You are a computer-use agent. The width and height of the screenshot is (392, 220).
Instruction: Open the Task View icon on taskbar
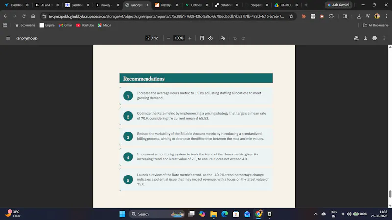click(191, 214)
